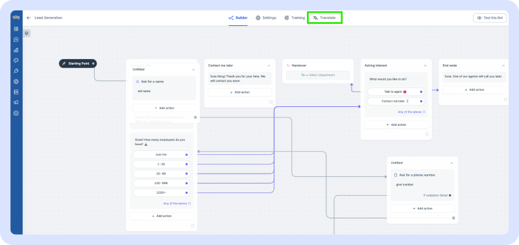The height and width of the screenshot is (245, 519).
Task: Click the Test this Bot button
Action: [x=490, y=18]
